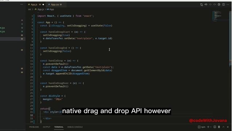Open the second .jsx file in the explorer

click(3, 32)
